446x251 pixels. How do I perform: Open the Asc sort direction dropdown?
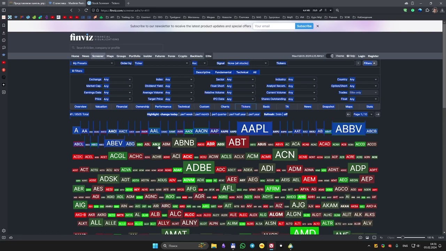click(x=199, y=63)
